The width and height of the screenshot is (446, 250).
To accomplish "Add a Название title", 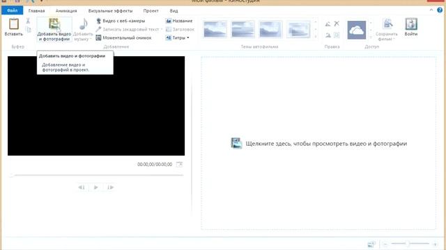I will pyautogui.click(x=179, y=21).
